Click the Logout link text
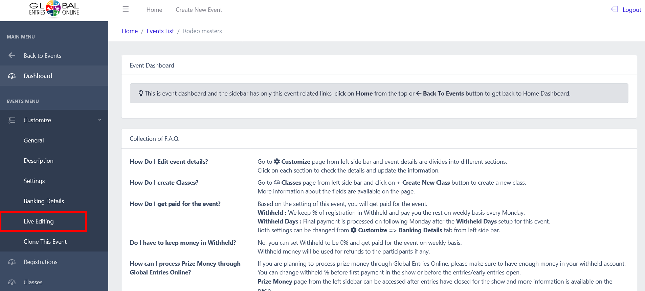645x291 pixels. (x=632, y=10)
